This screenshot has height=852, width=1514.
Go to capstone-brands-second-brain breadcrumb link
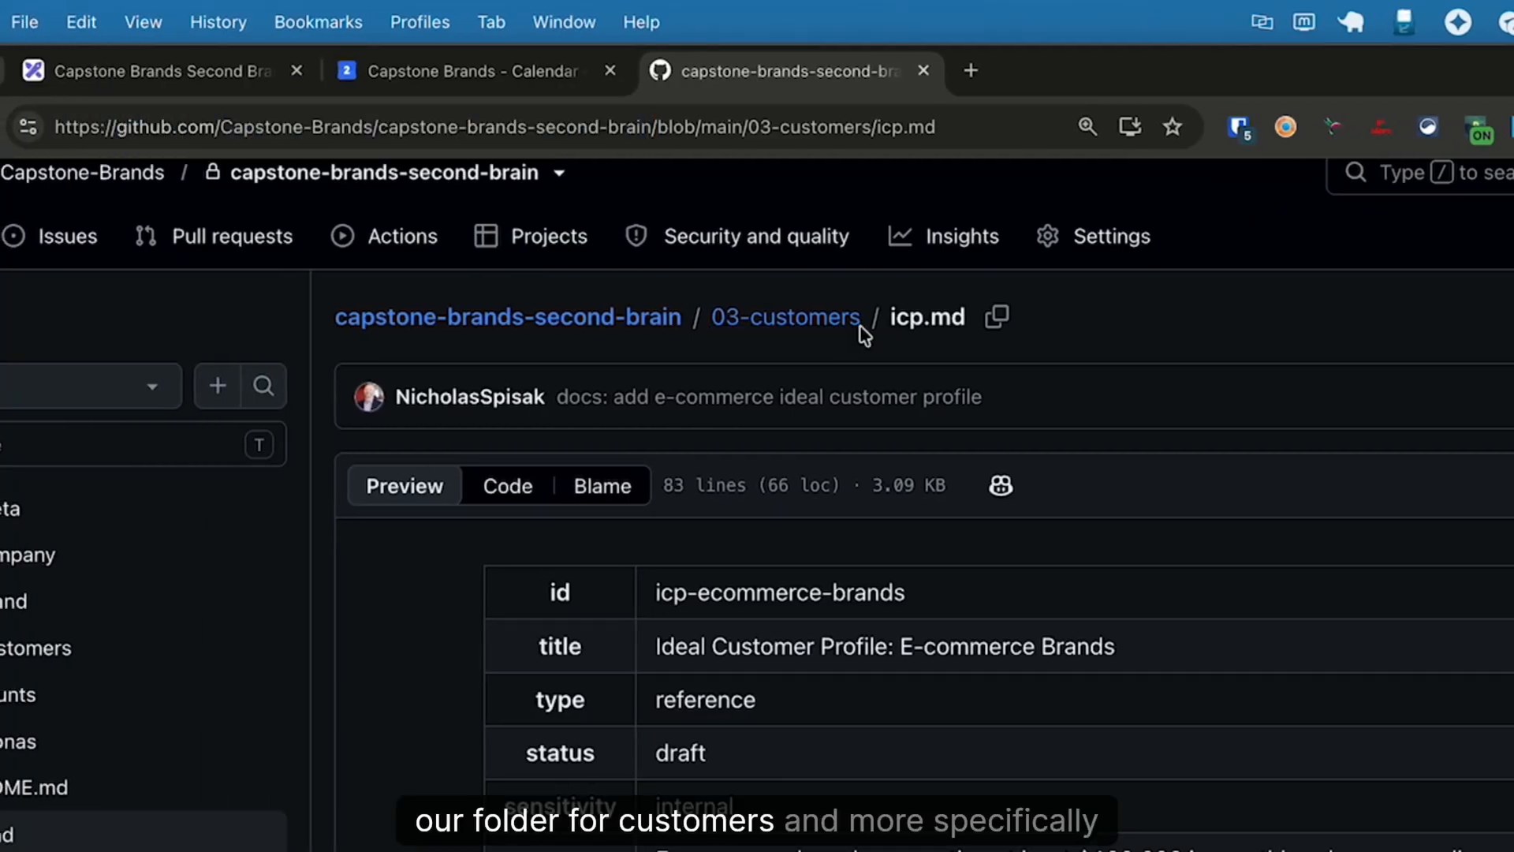pyautogui.click(x=508, y=317)
